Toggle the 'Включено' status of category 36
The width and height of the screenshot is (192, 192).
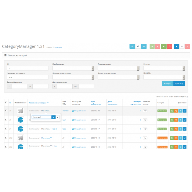162,129
